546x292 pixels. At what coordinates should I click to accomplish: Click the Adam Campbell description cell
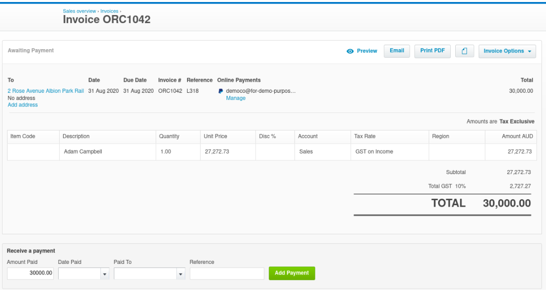click(108, 152)
